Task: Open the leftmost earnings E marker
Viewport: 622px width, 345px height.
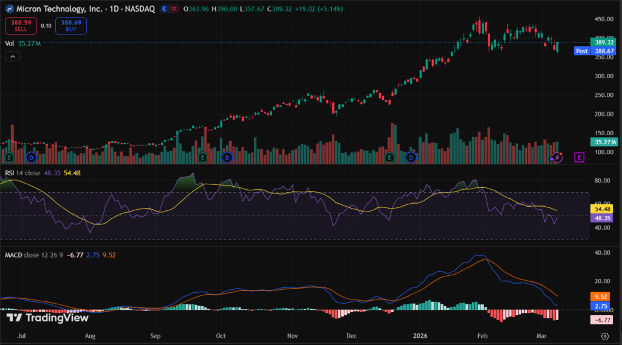Action: pyautogui.click(x=9, y=158)
